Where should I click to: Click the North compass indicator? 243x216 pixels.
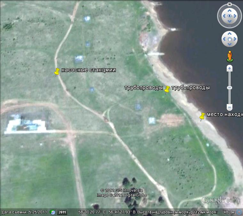point(230,4)
